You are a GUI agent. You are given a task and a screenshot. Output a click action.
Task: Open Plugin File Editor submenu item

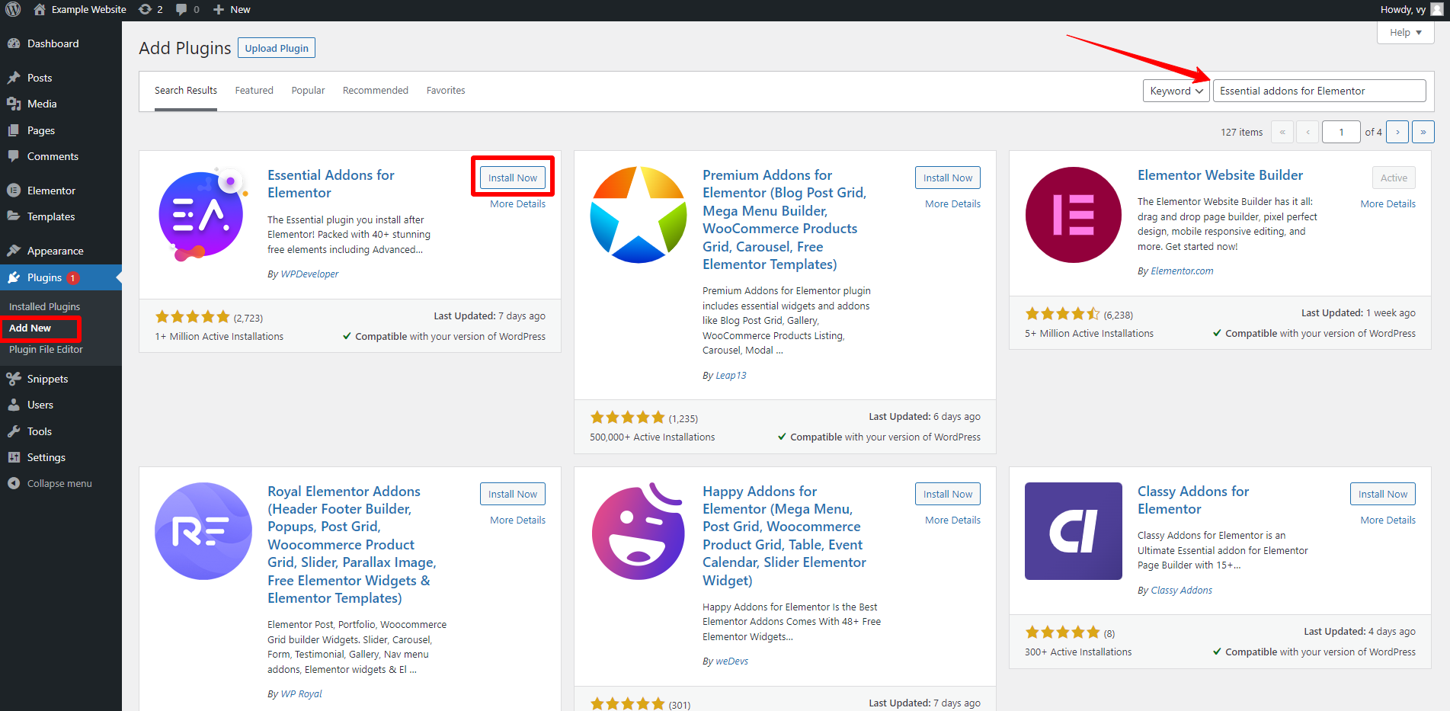pos(46,349)
